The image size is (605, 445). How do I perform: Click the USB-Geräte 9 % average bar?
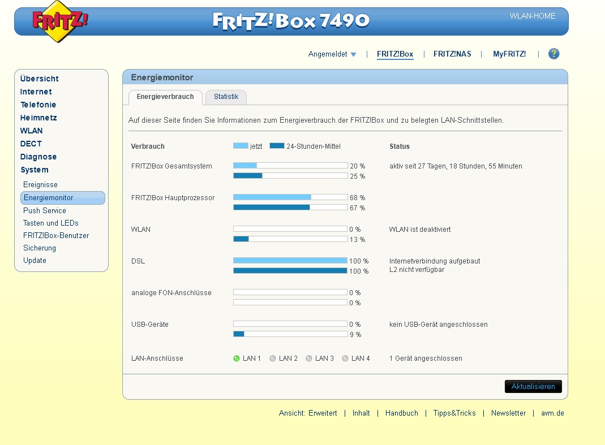[290, 334]
